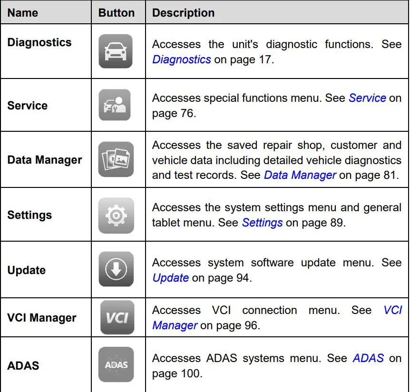Click text 'Accesses the saved repair shop'
Screen dimensions: 410x392
click(x=238, y=146)
